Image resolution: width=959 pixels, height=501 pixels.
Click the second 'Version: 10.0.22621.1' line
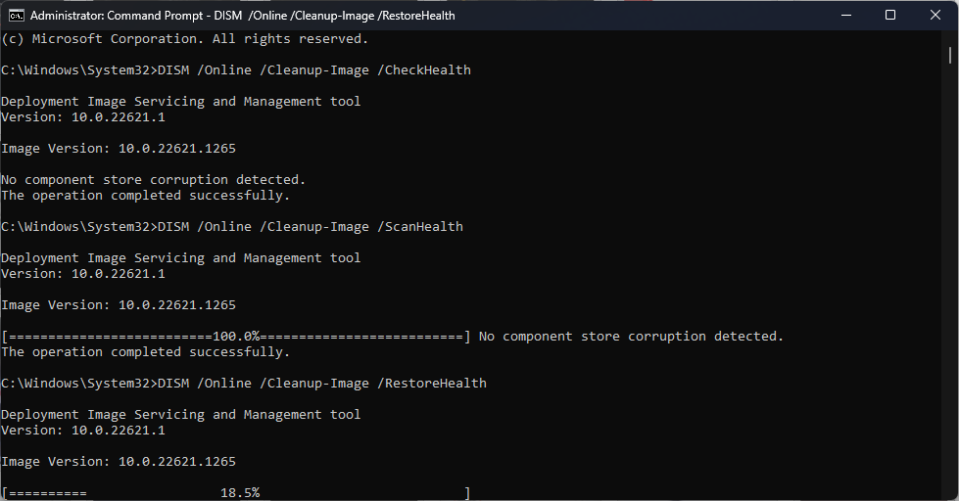[83, 274]
